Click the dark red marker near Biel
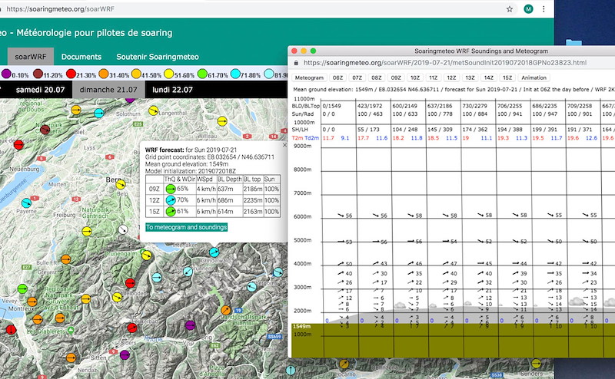 (45, 130)
